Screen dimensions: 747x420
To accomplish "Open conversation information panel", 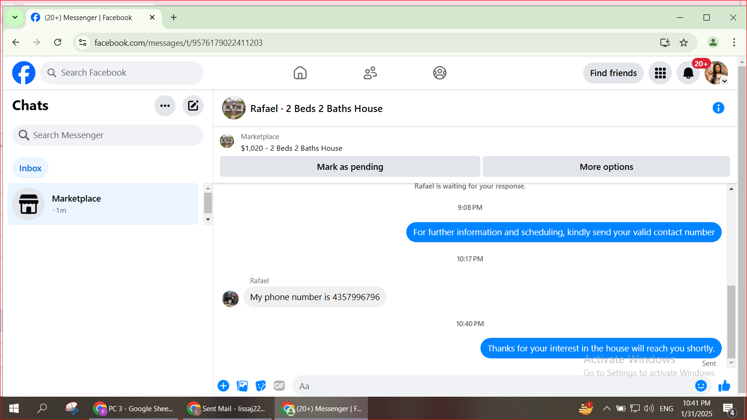I will click(719, 108).
